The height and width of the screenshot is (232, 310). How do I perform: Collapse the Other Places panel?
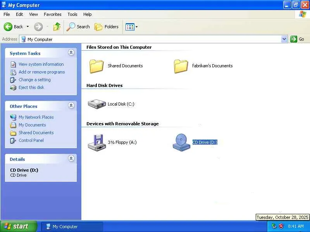click(x=71, y=105)
